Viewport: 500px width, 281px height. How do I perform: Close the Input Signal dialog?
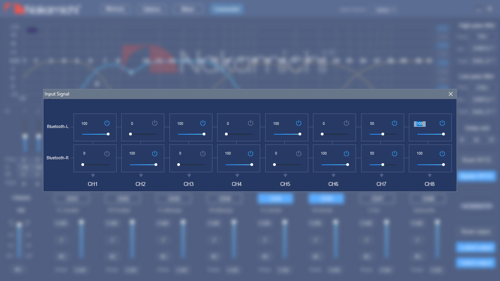click(451, 94)
